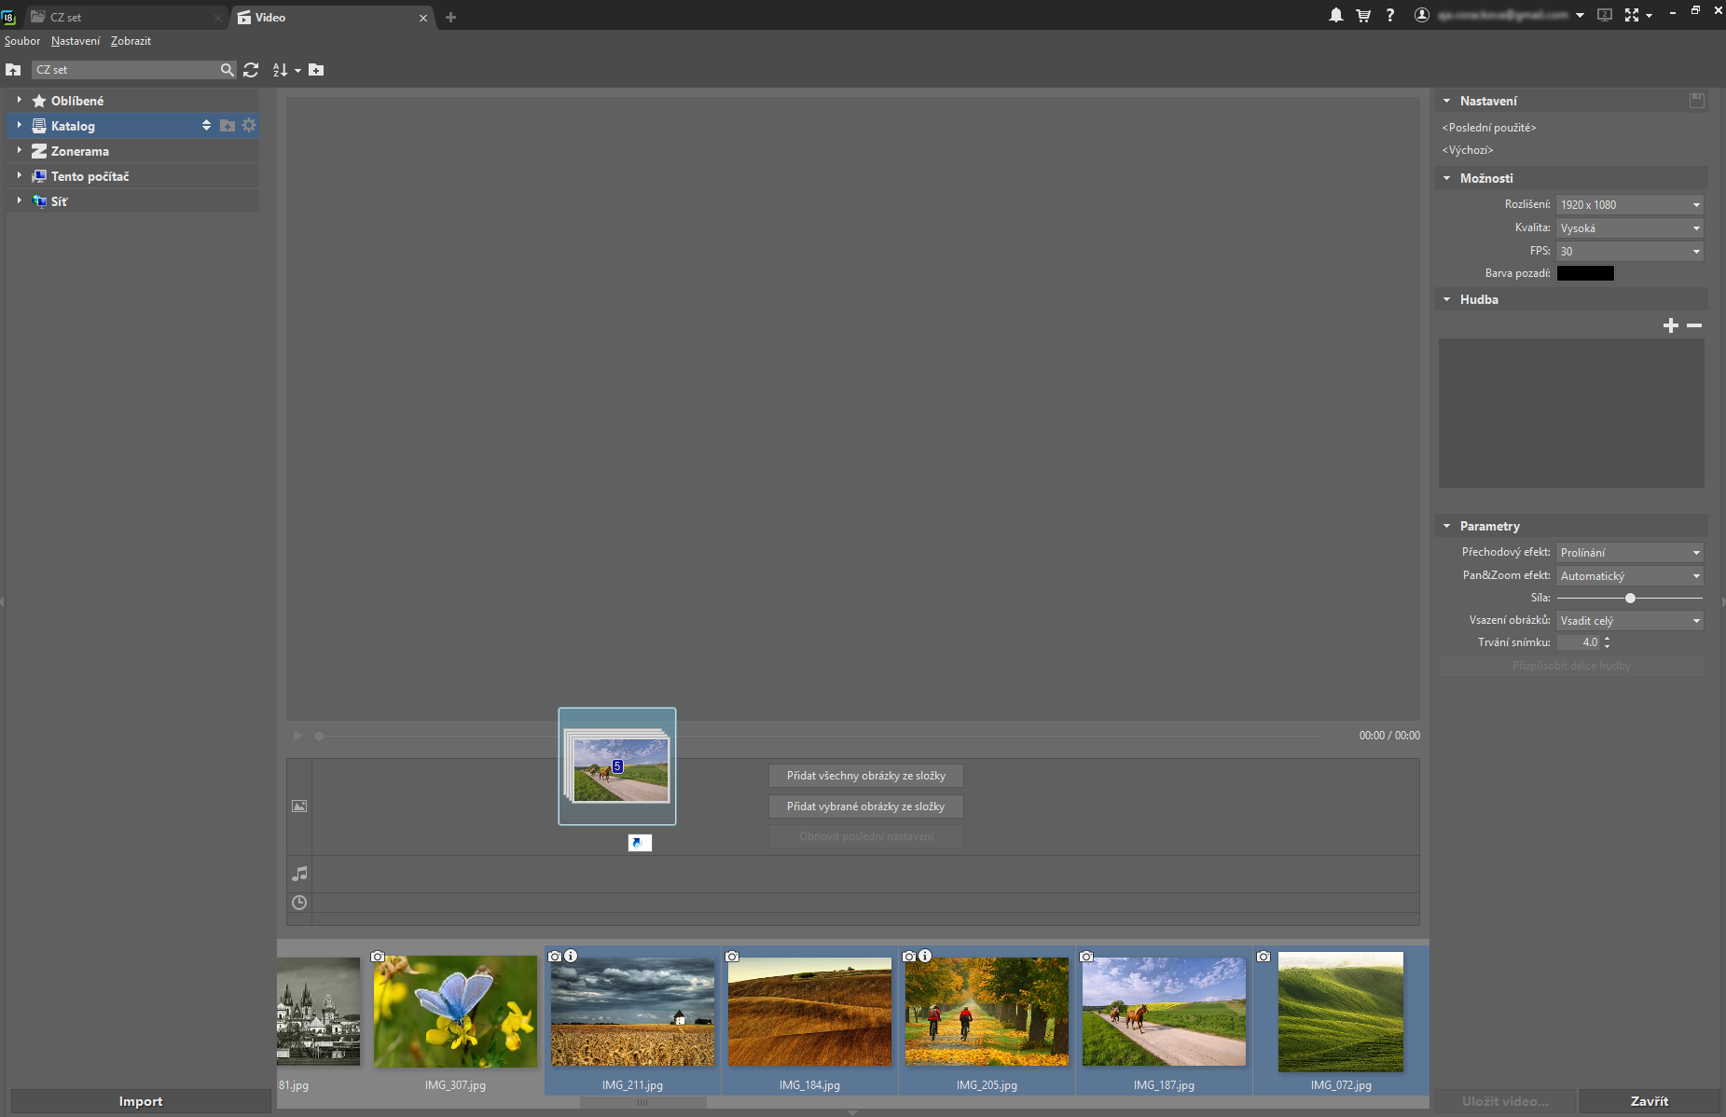
Task: Open notifications bell icon
Action: click(1335, 16)
